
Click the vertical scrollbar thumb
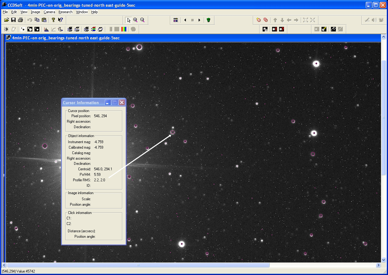click(x=384, y=117)
